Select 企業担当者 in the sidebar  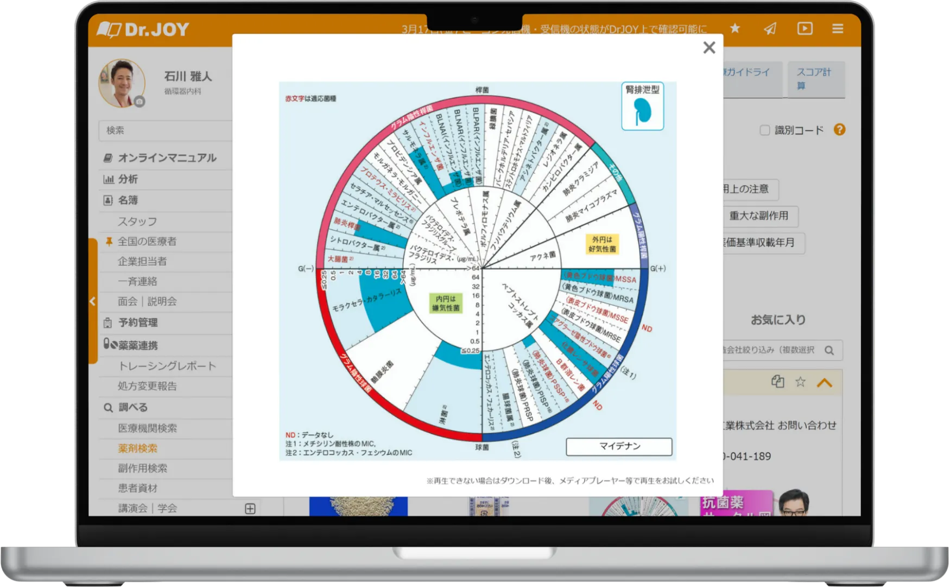pos(142,262)
